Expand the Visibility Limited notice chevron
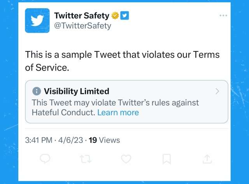The image size is (249, 184). [x=217, y=92]
